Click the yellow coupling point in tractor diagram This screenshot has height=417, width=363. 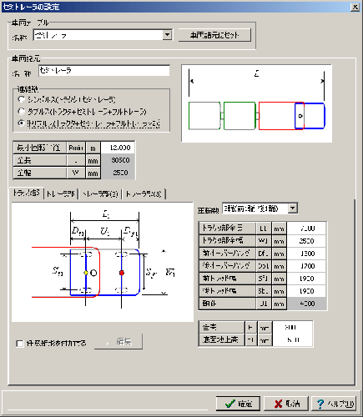[86, 273]
